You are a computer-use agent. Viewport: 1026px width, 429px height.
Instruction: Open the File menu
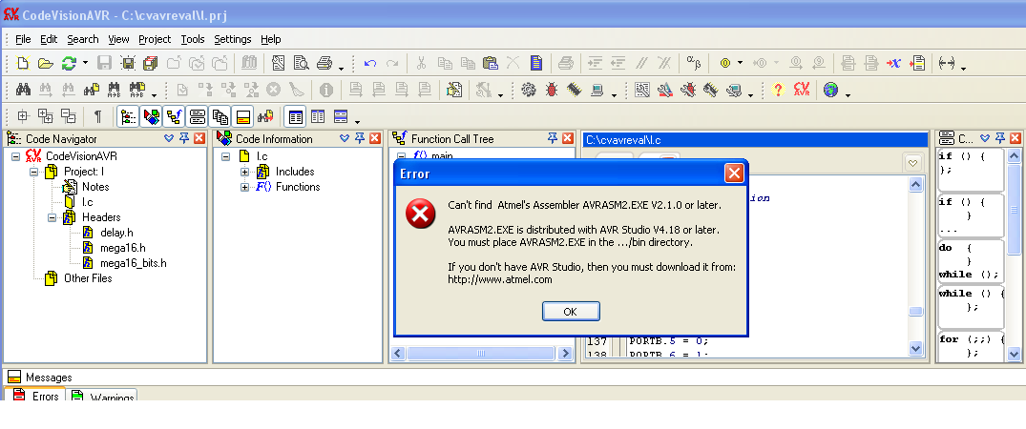pos(23,39)
